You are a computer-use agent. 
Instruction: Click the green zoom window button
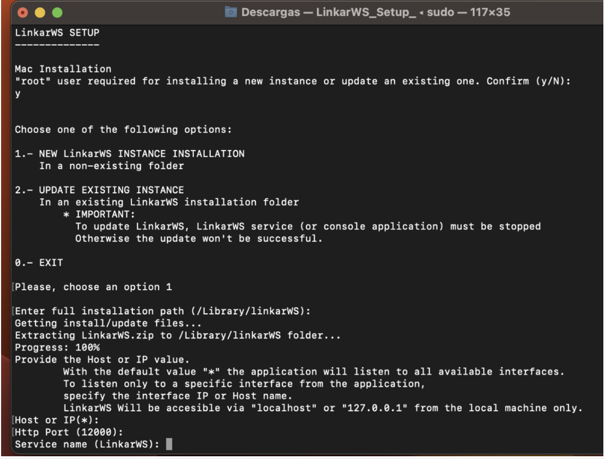coord(57,12)
